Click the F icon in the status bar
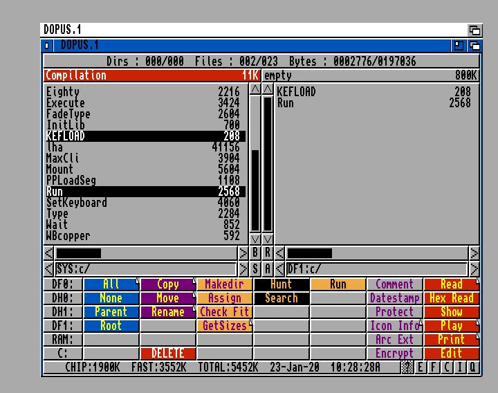Screen dimensions: 498x393 pos(434,368)
